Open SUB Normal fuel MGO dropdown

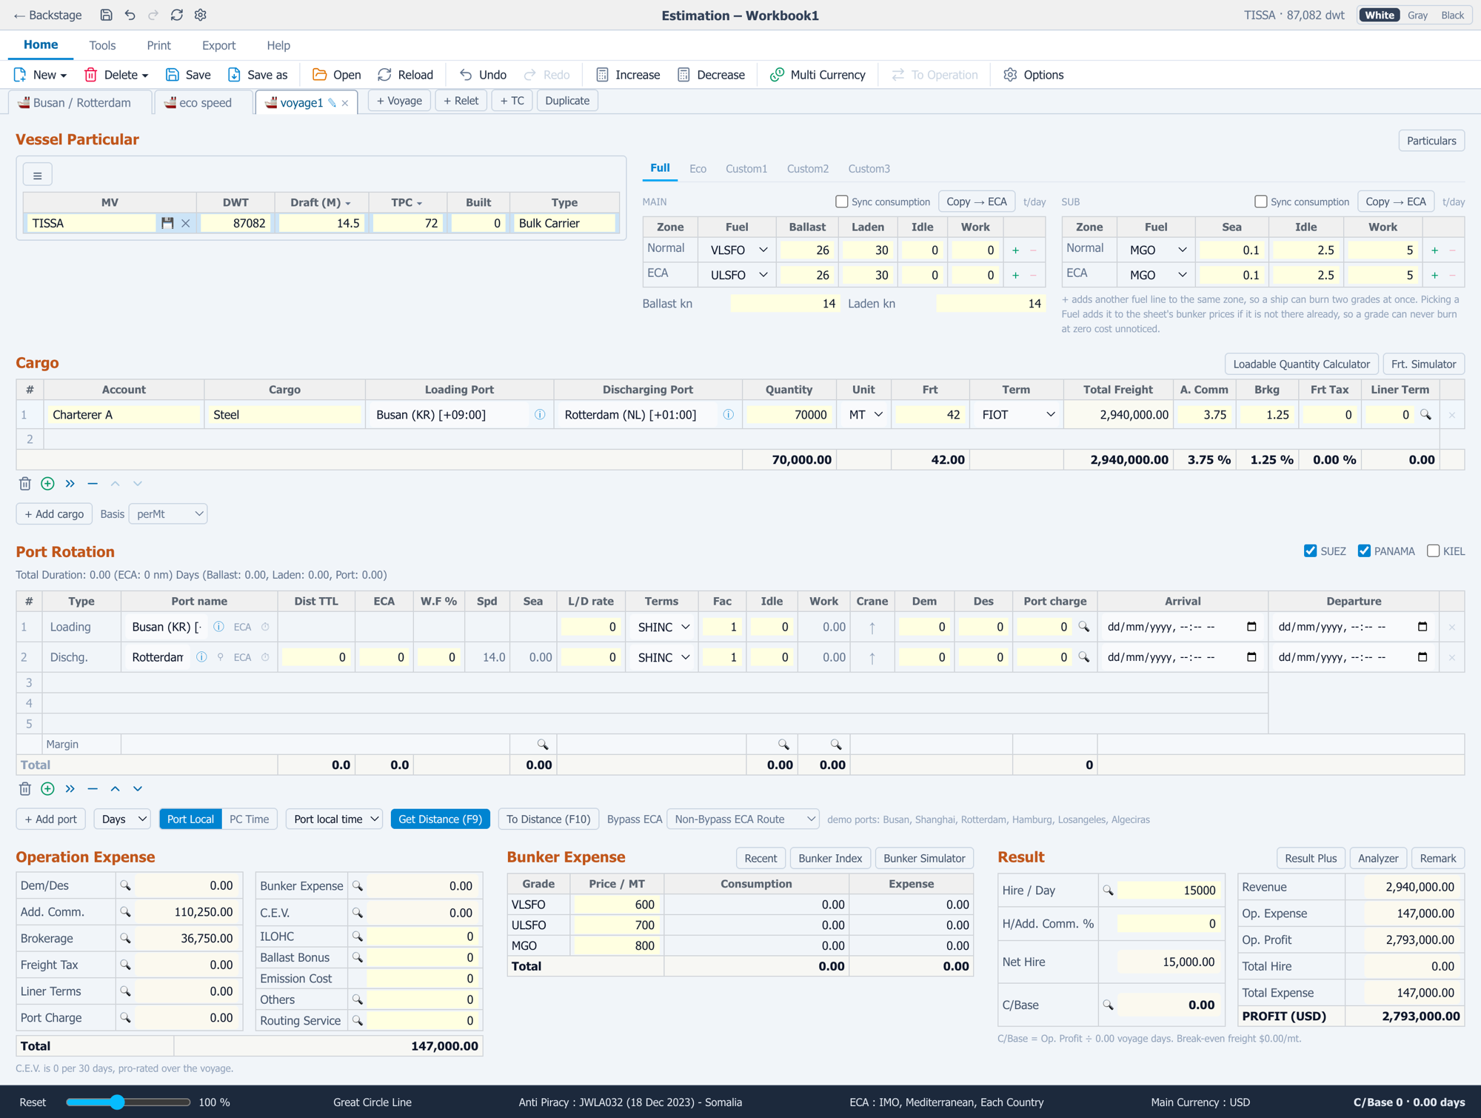click(1157, 250)
